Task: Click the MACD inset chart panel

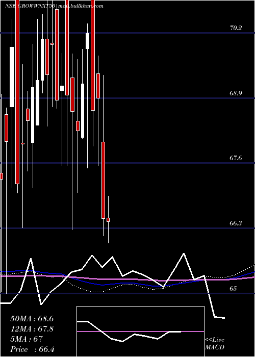Action: pyautogui.click(x=140, y=331)
